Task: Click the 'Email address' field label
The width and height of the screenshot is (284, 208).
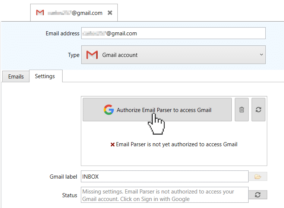Action: pyautogui.click(x=63, y=33)
